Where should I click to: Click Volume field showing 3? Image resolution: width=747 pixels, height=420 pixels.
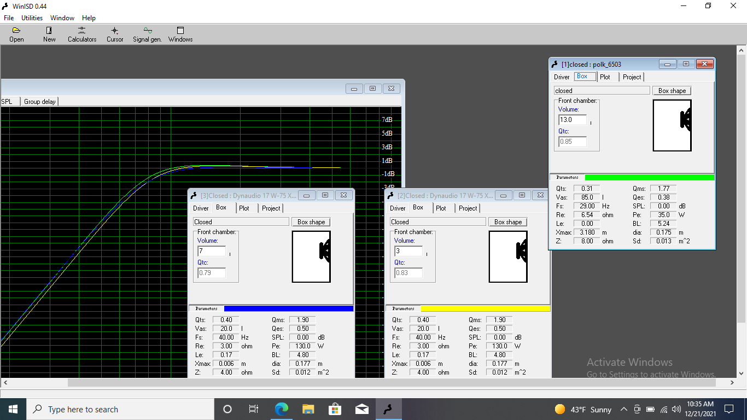pos(408,251)
